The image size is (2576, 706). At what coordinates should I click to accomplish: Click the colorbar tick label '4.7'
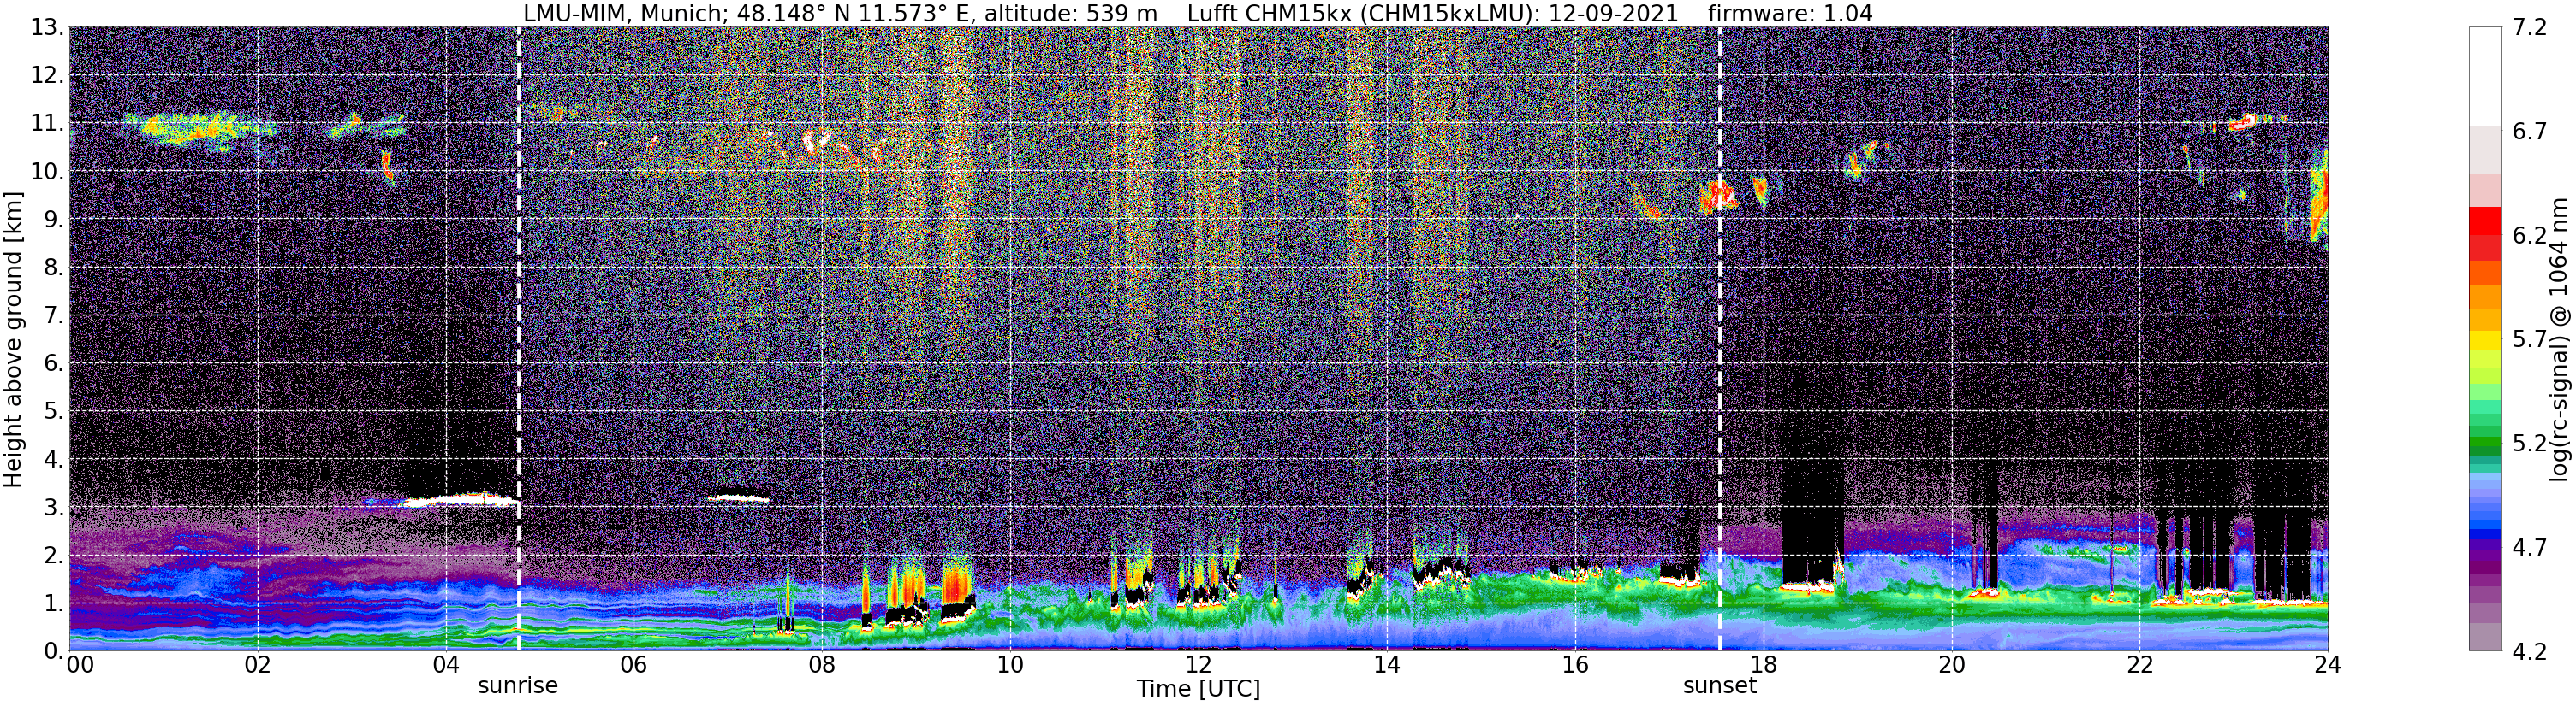pyautogui.click(x=2529, y=547)
